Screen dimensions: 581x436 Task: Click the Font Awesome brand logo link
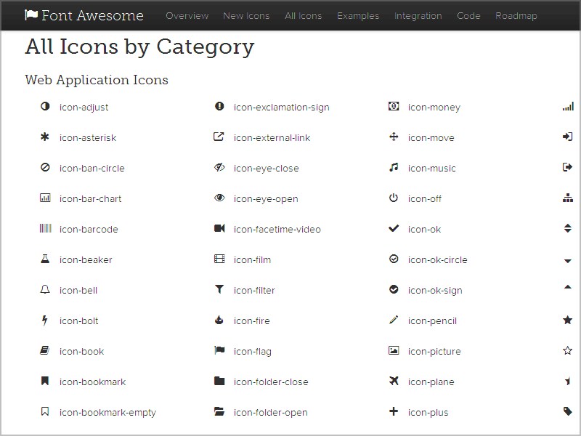pyautogui.click(x=84, y=15)
